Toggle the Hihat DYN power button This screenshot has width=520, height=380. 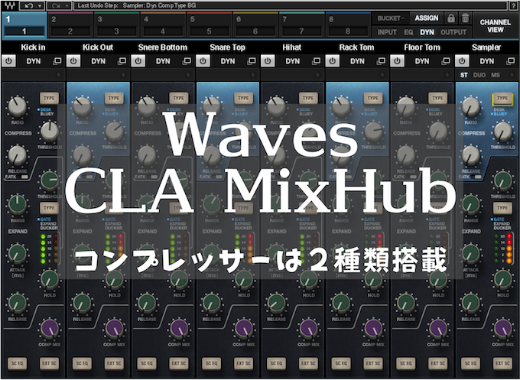pyautogui.click(x=268, y=61)
